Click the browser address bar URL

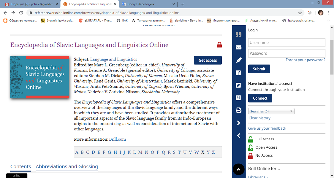pos(107,13)
